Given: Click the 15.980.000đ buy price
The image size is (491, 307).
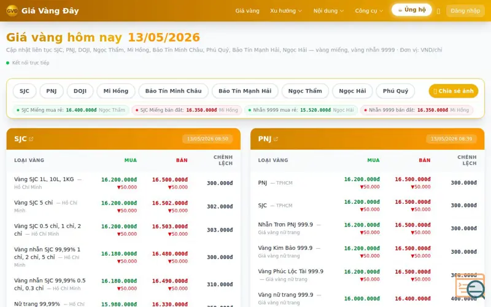Looking at the screenshot, I should [119, 304].
